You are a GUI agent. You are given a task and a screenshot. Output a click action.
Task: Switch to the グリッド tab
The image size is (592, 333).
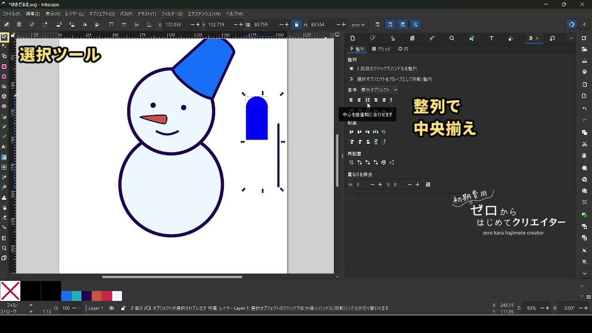(382, 49)
